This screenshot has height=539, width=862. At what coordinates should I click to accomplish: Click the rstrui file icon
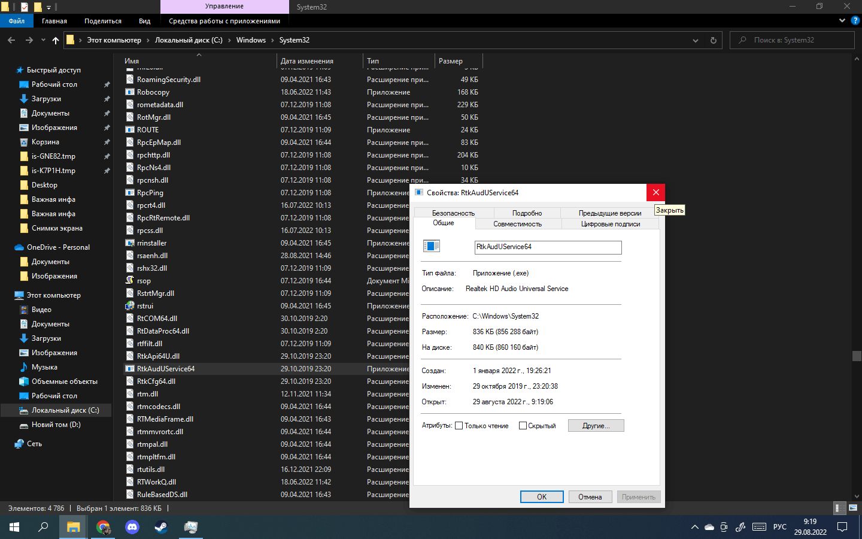[130, 306]
